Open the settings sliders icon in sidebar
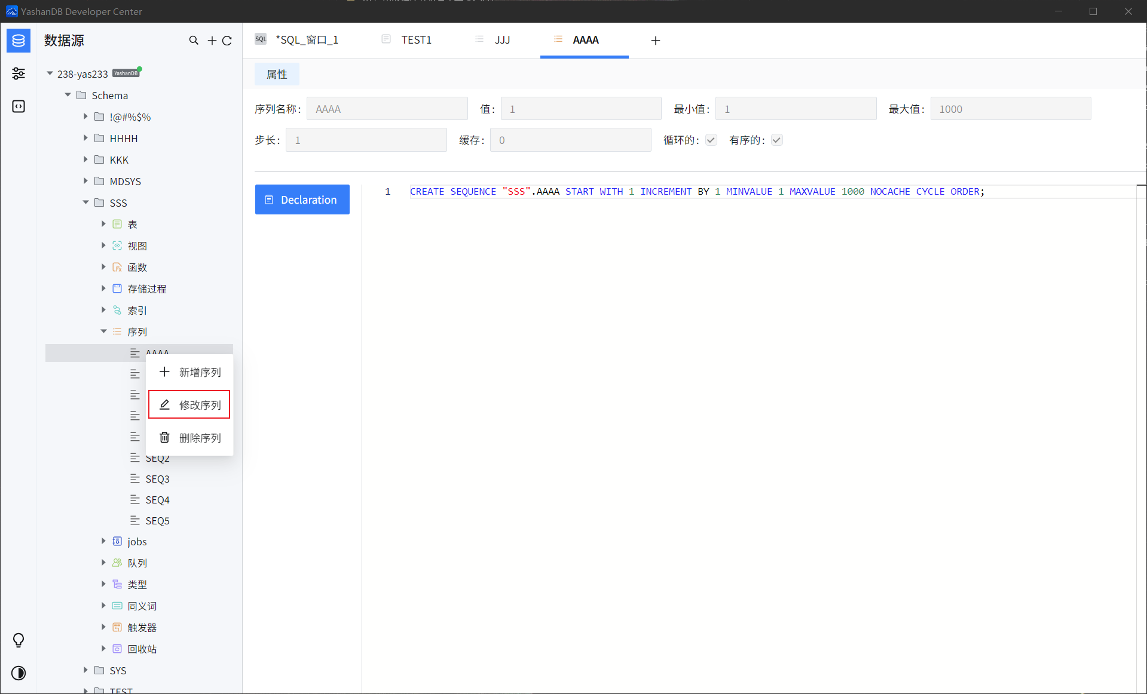 19,73
